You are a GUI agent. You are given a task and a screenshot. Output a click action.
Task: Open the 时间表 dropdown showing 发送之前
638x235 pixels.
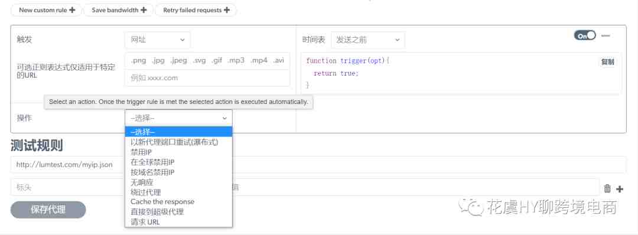pos(368,40)
